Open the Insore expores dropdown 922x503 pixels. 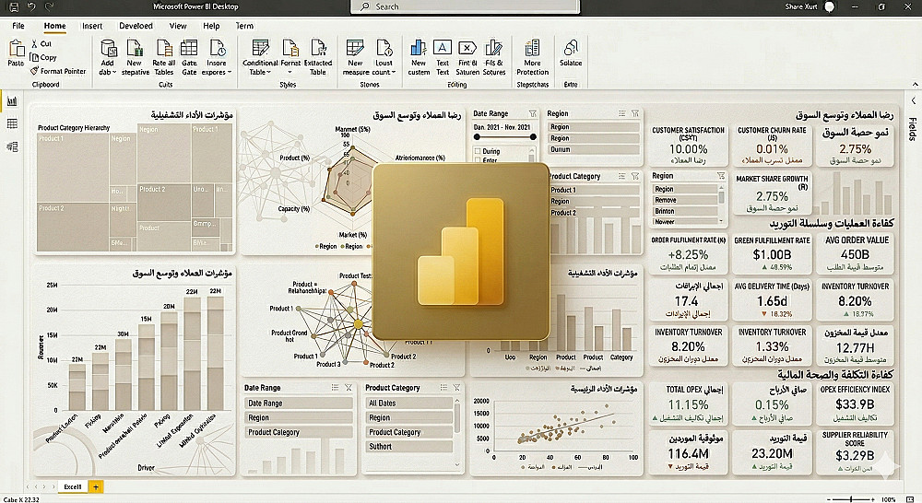[x=230, y=72]
